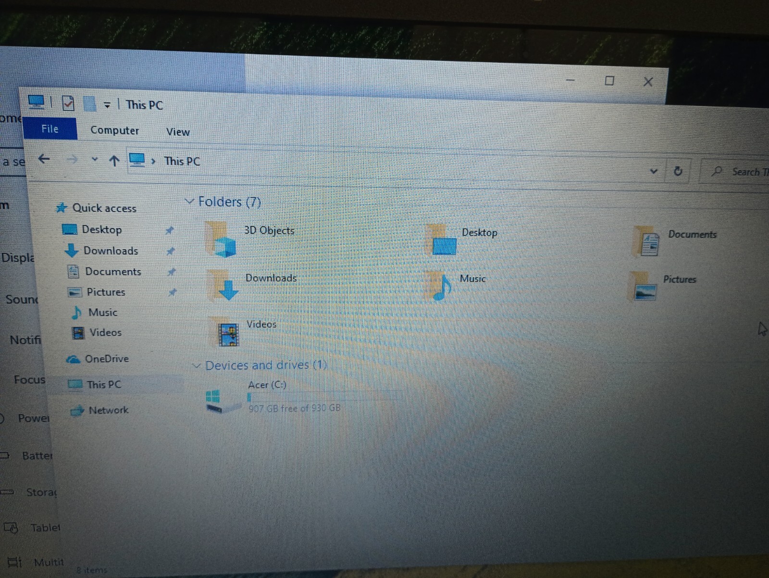This screenshot has height=578, width=769.
Task: Collapse the Folders (7) group
Action: pos(190,201)
